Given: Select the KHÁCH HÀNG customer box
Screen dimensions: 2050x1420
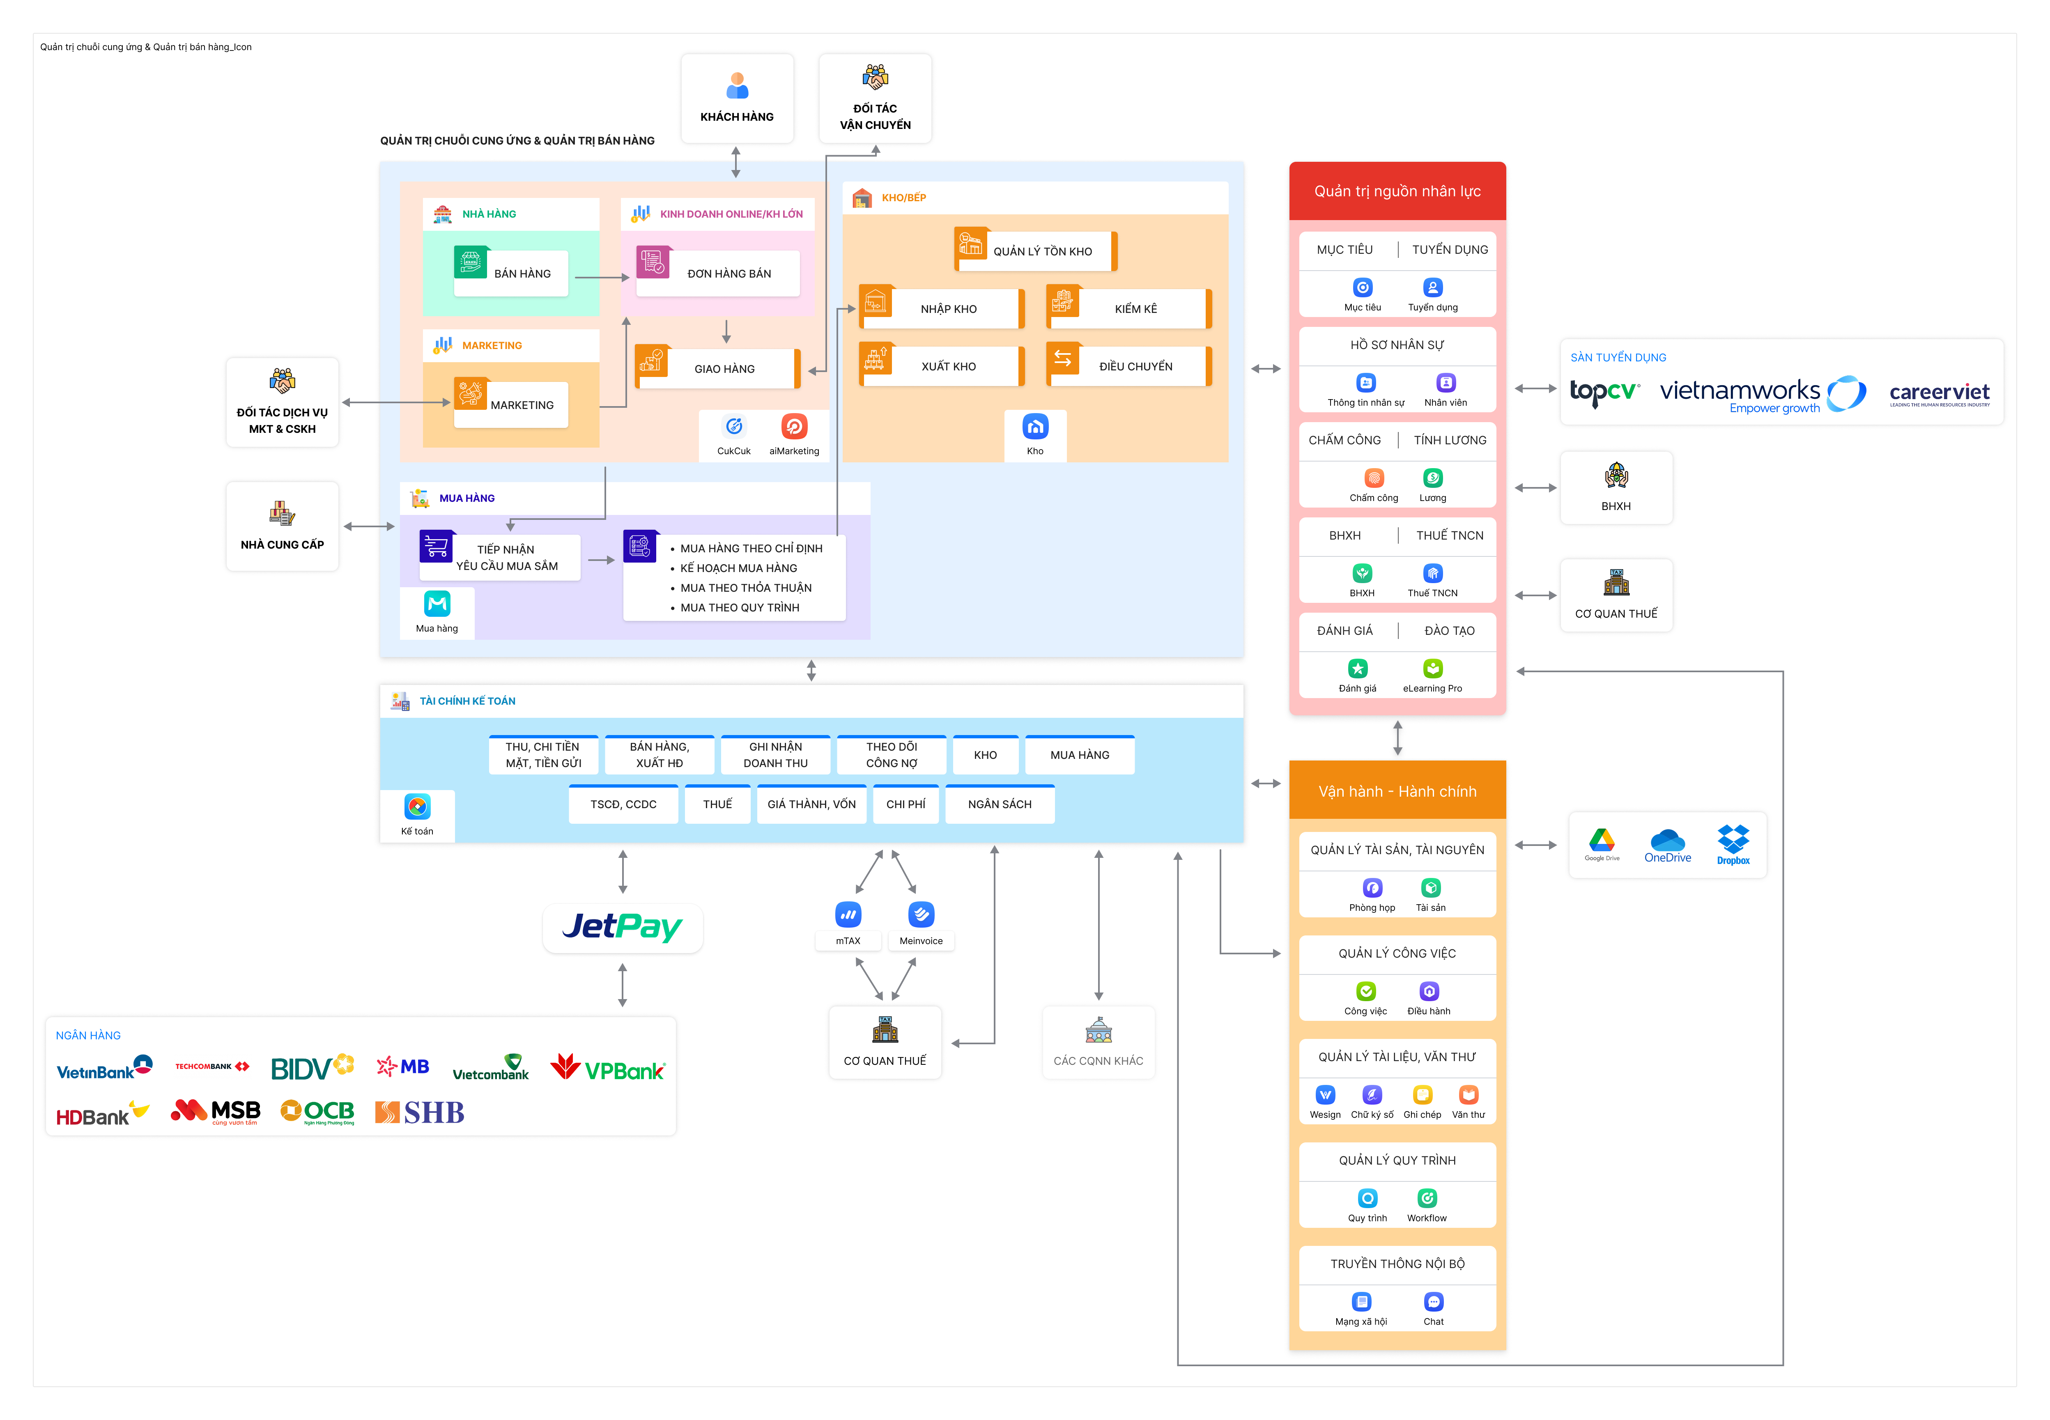Looking at the screenshot, I should (x=737, y=98).
